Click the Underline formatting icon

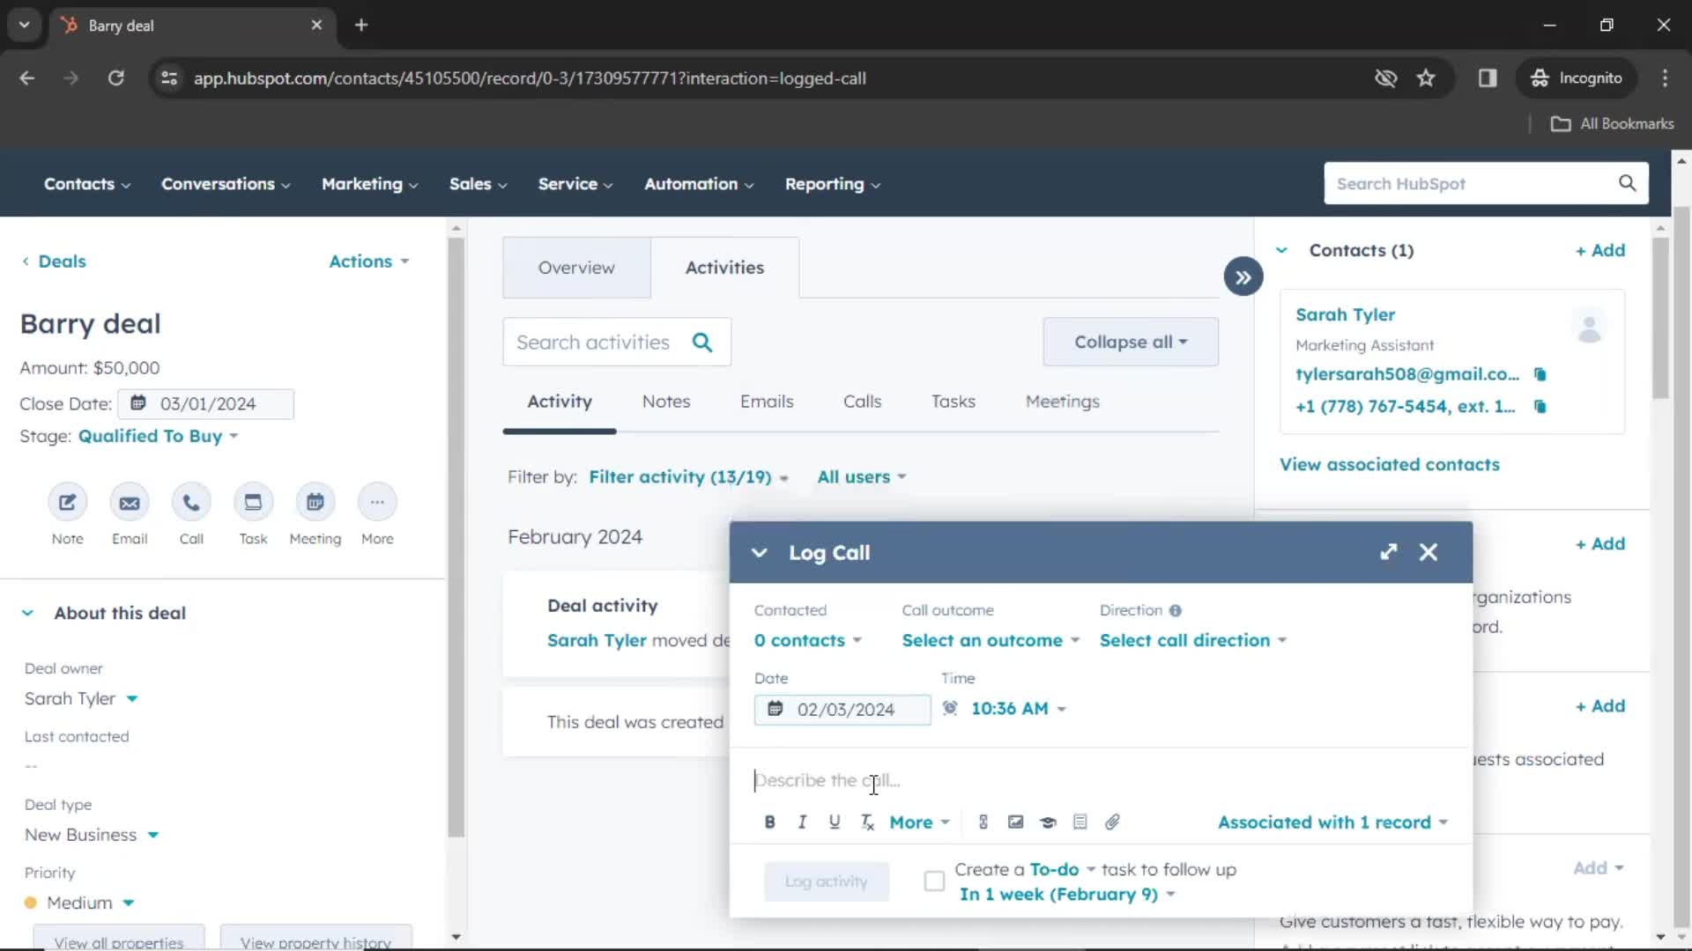click(x=835, y=822)
